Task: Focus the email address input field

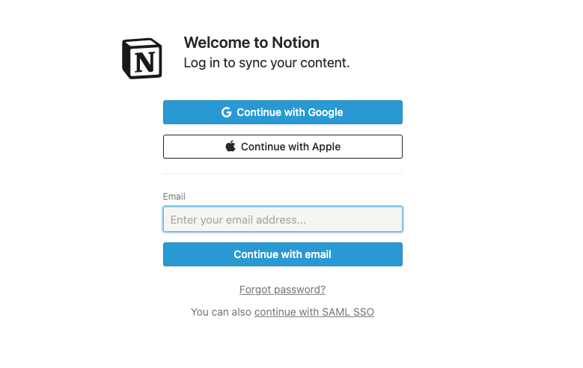Action: pos(283,219)
